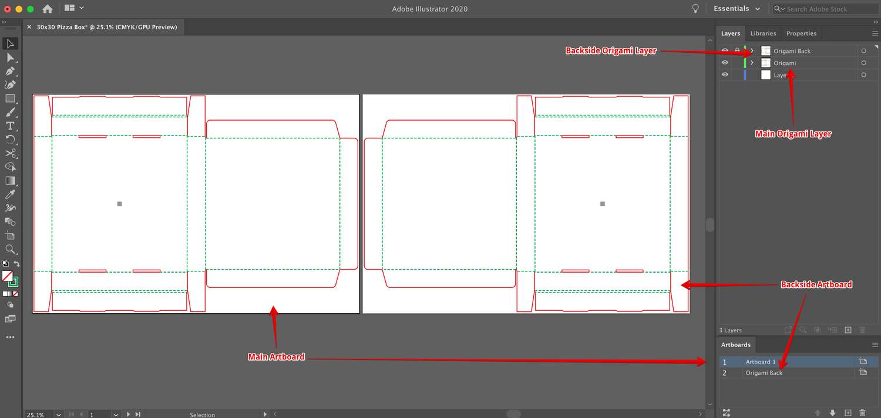Close the 30x30 Pizza Box document tab
881x418 pixels.
point(29,27)
